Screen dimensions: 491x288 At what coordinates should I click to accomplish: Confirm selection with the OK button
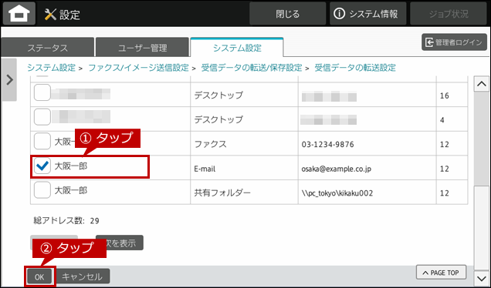pos(39,276)
